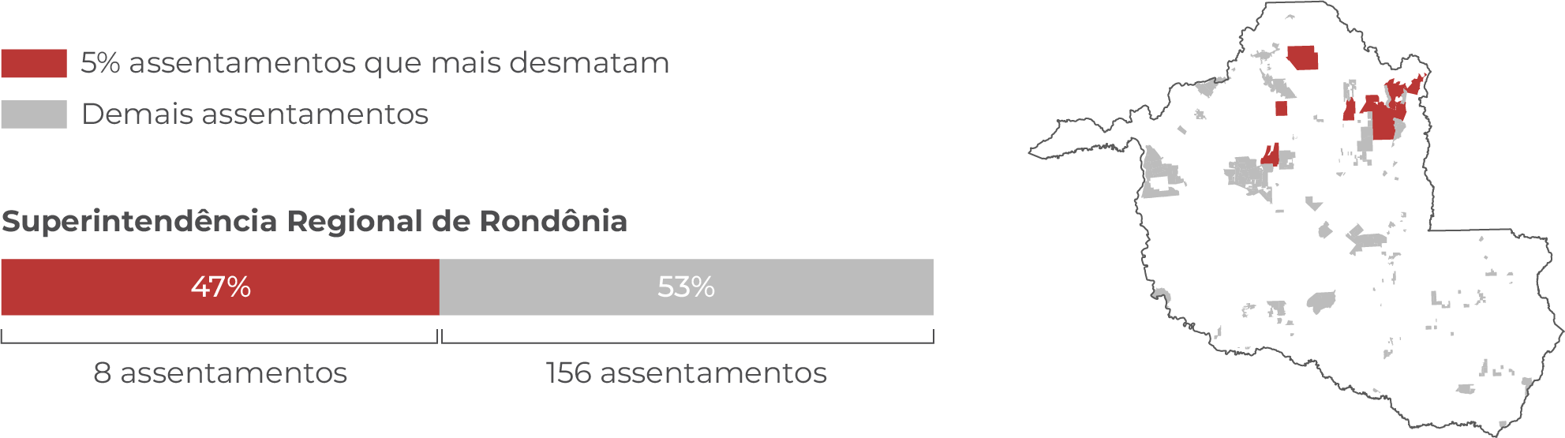The image size is (1565, 438).
Task: Click the small red square settlement on map
Action: tap(1281, 108)
